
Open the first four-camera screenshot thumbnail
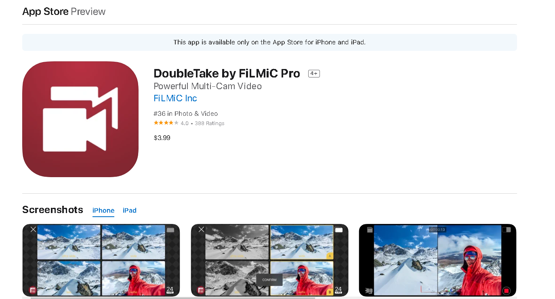click(101, 260)
